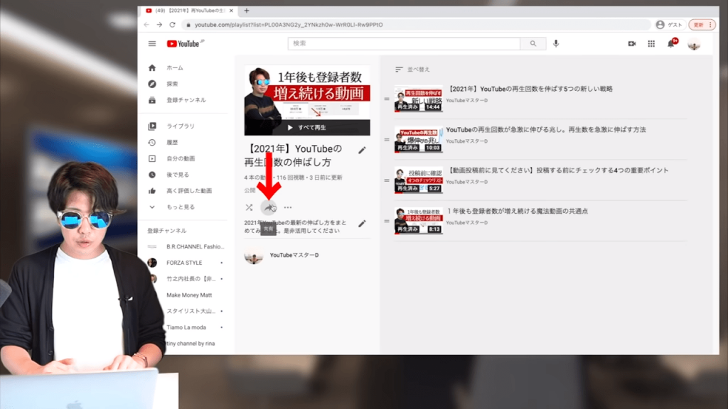The height and width of the screenshot is (409, 728).
Task: Open the 10:03 video thumbnail
Action: [x=418, y=139]
